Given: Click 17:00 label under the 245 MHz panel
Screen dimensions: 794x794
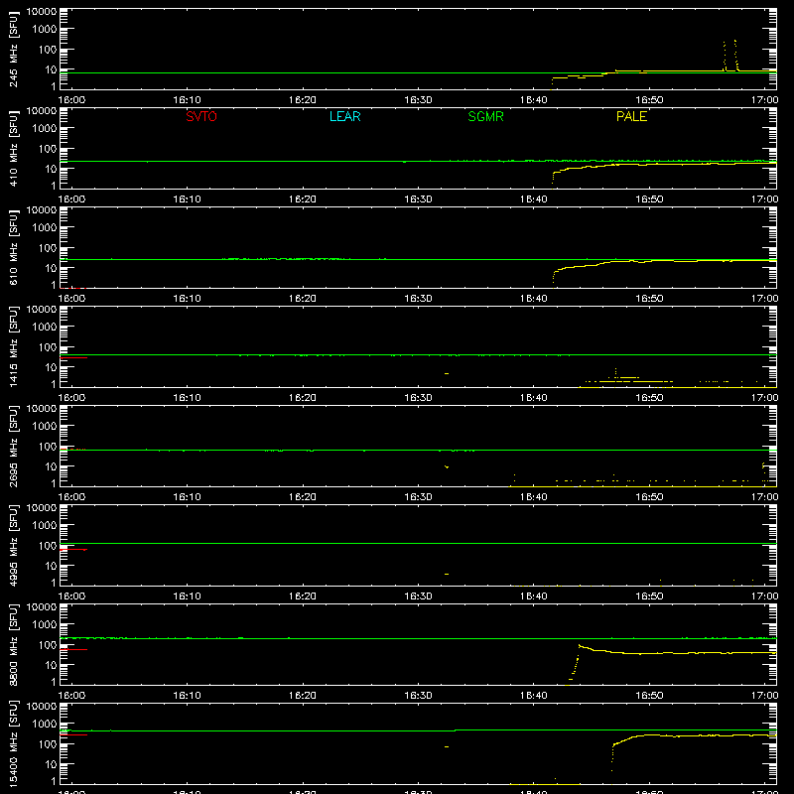Looking at the screenshot, I should tap(764, 100).
